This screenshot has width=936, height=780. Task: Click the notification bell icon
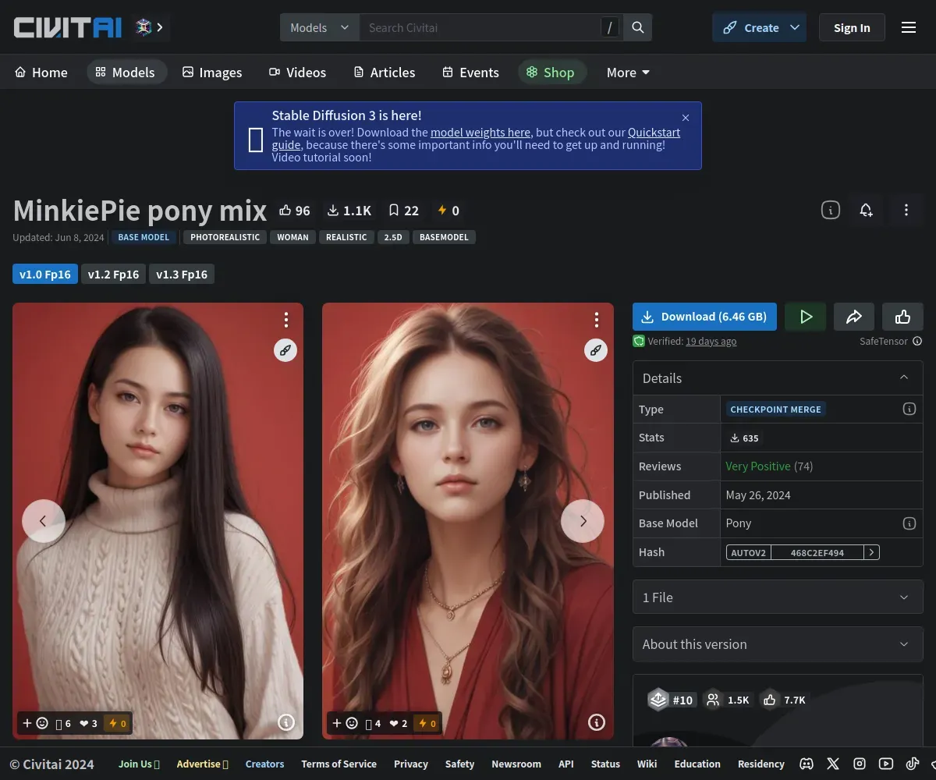866,210
